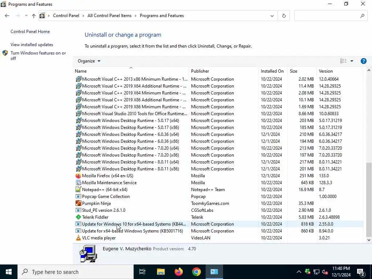The height and width of the screenshot is (279, 372).
Task: Click the Programs and Features breadcrumb
Action: [162, 16]
